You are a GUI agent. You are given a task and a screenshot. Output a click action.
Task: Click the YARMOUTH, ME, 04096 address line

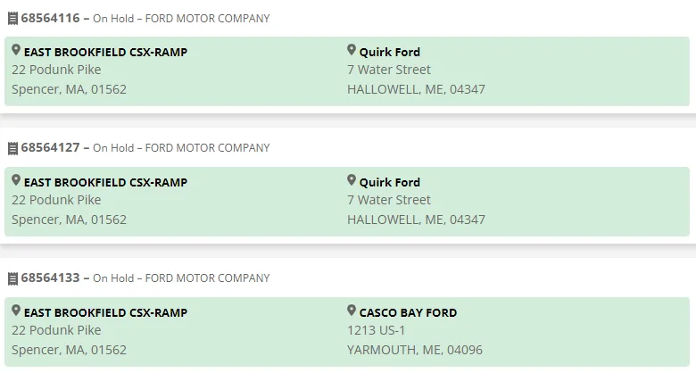coord(414,350)
